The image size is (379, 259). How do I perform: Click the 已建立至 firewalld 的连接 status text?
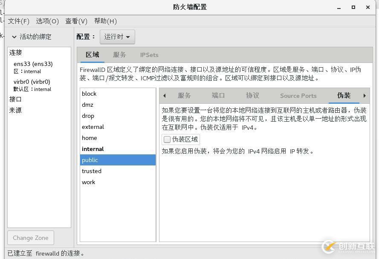[x=46, y=253]
